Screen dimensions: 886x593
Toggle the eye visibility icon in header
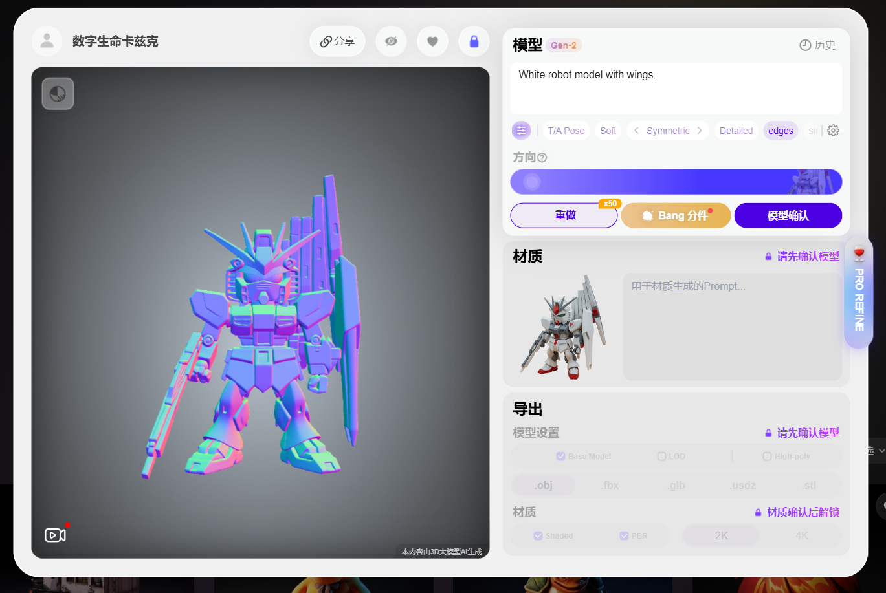pos(391,40)
